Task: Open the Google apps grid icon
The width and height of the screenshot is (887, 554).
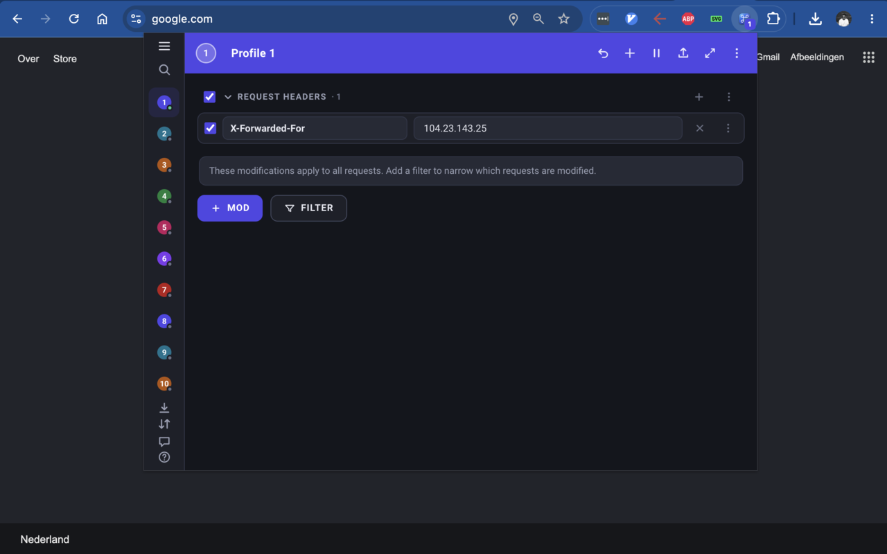Action: point(868,57)
